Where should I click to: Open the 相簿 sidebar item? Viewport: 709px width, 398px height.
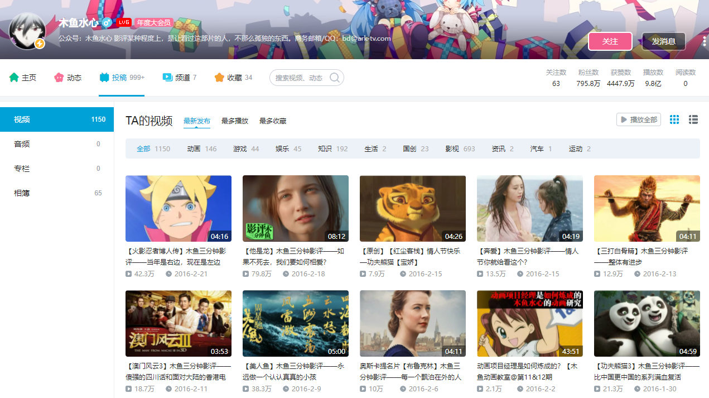click(x=57, y=193)
